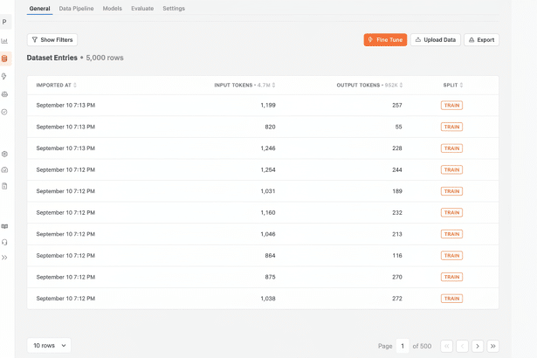Viewport: 537px width, 358px height.
Task: Open the lightbulb fine-tunes sidebar icon
Action: 4,76
